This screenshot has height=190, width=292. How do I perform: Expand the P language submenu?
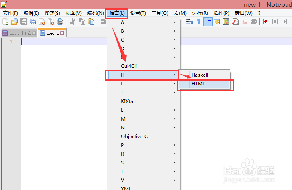pyautogui.click(x=143, y=145)
